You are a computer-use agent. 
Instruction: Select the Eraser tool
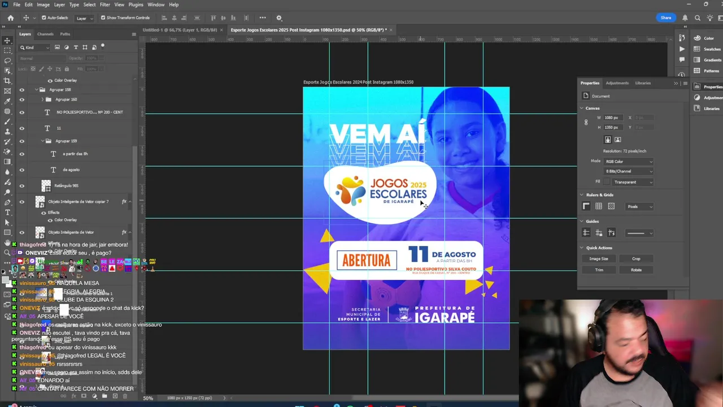tap(7, 152)
